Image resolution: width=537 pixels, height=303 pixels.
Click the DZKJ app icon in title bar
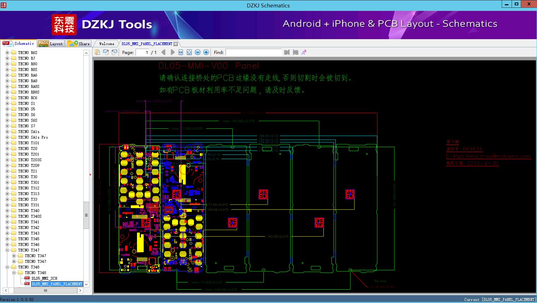tap(4, 5)
